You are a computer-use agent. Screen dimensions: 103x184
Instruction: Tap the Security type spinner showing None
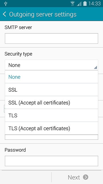(51, 65)
